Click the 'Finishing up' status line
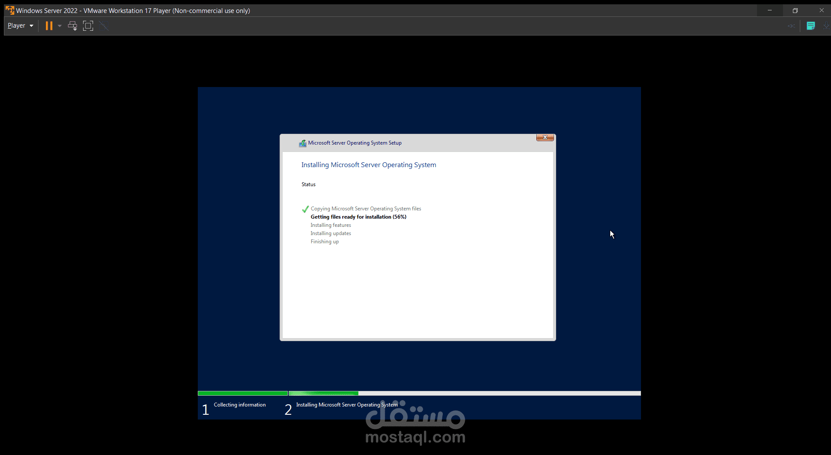The height and width of the screenshot is (455, 831). pos(325,242)
